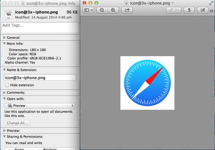
Task: Click into the Add Tags field
Action: point(40,28)
